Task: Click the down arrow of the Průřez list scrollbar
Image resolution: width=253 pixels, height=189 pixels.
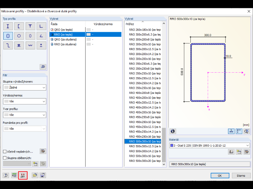Action: [x=164, y=164]
